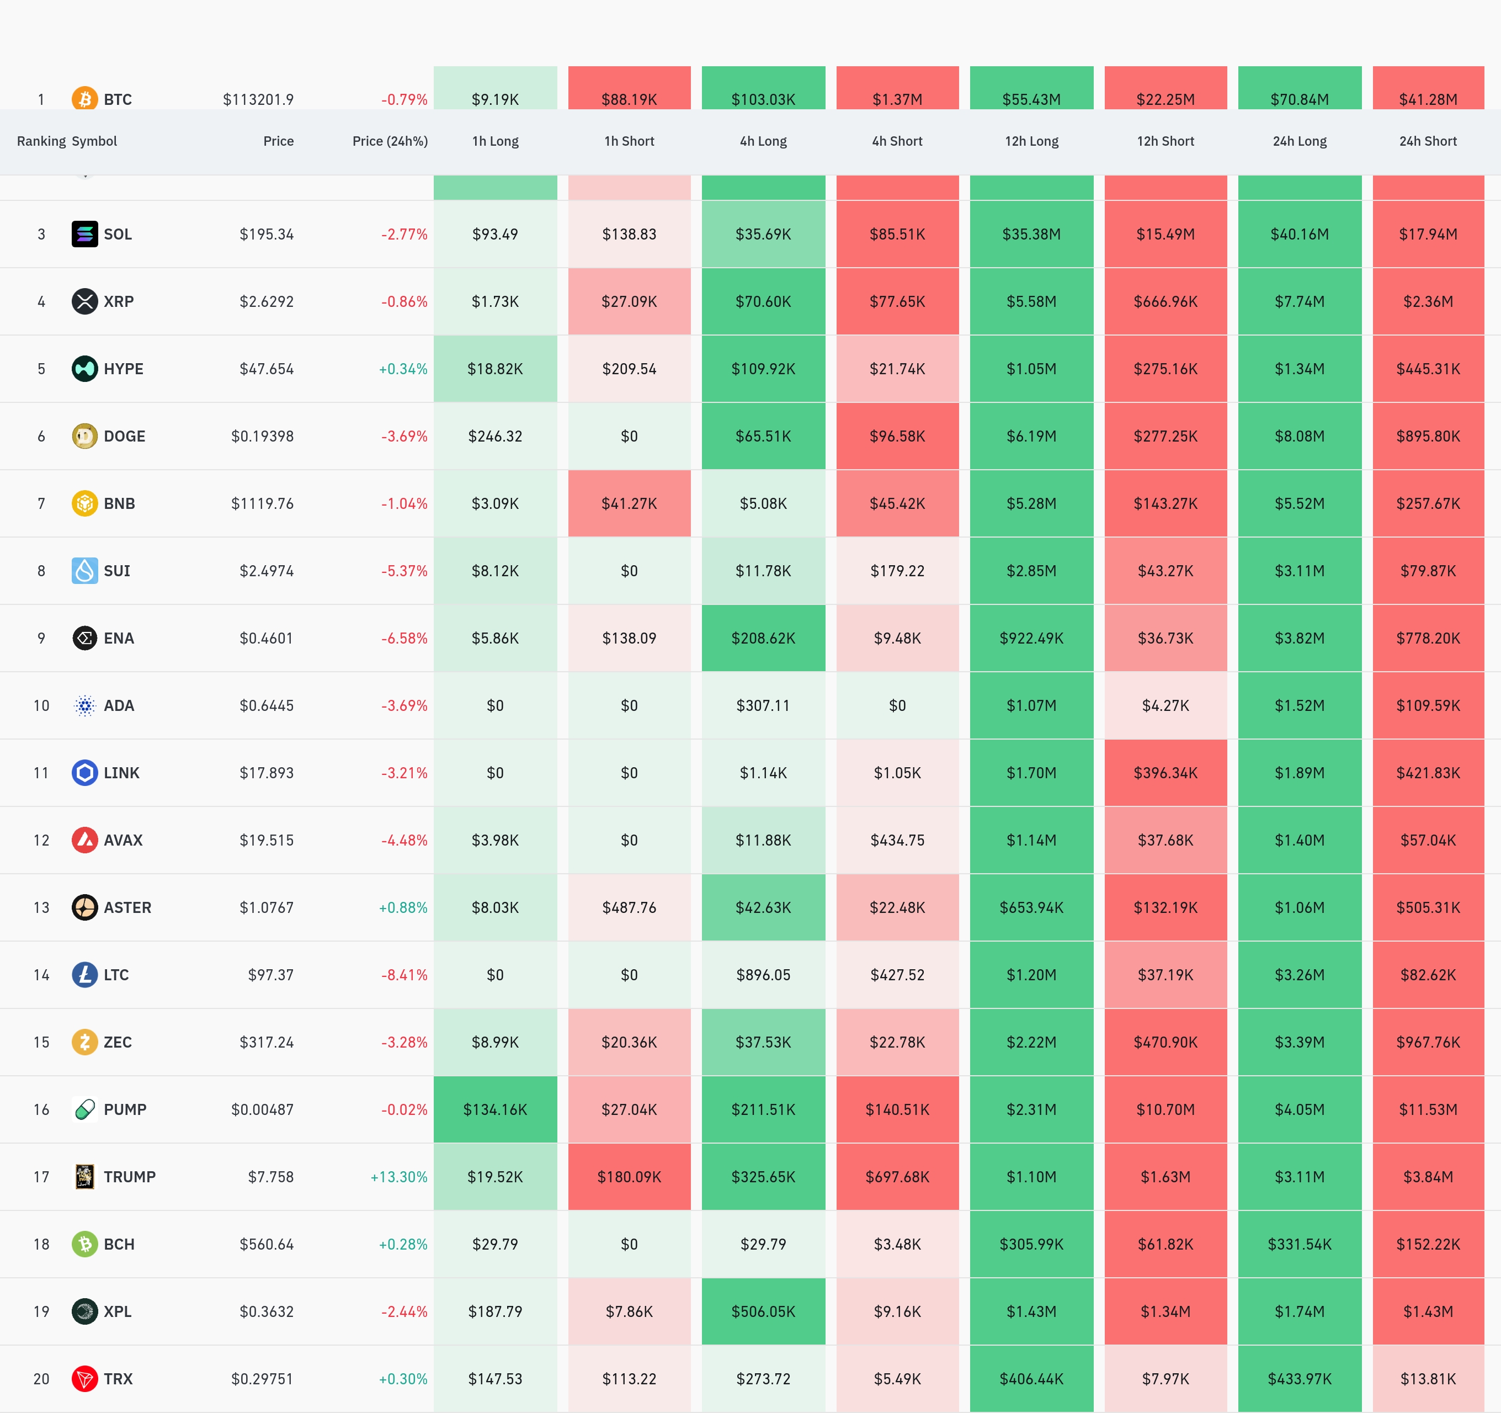The height and width of the screenshot is (1413, 1501).
Task: Click the ZEC price $317.24
Action: [x=266, y=1042]
